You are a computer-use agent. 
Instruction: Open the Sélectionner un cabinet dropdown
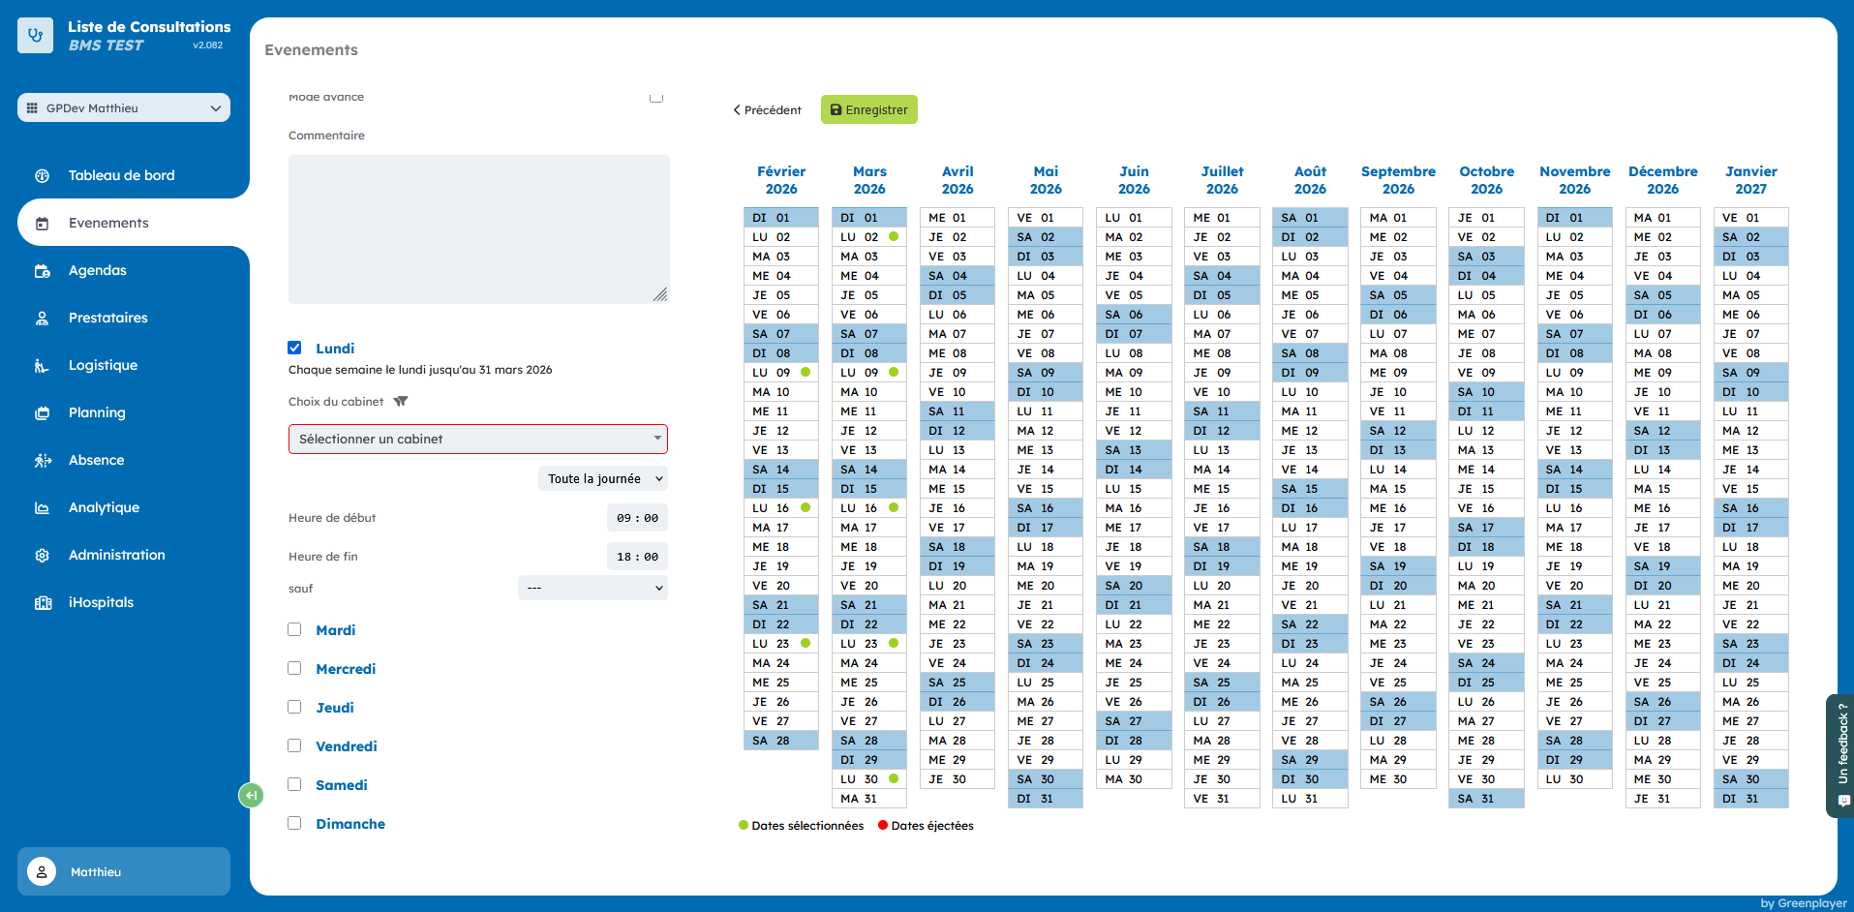coord(477,440)
